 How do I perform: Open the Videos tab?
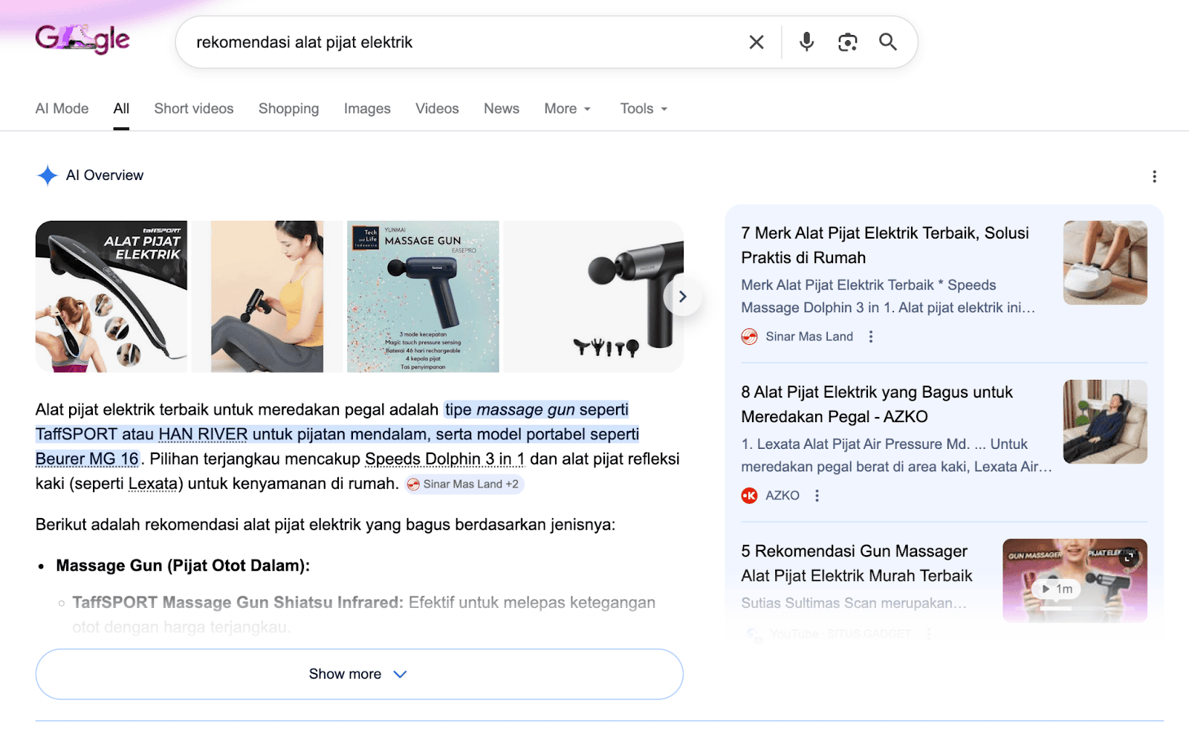(x=437, y=109)
